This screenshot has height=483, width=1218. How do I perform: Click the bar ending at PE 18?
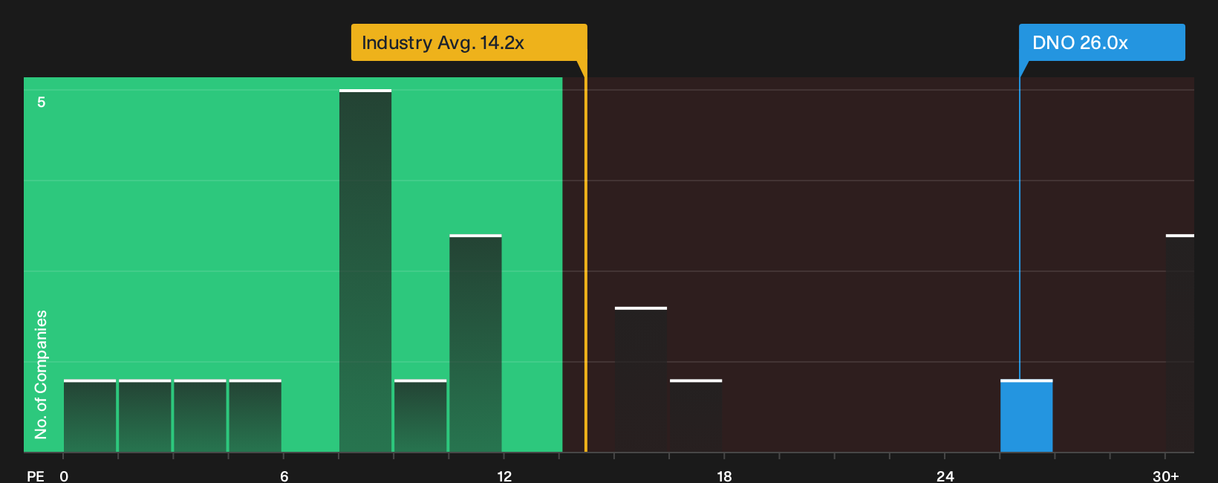pyautogui.click(x=696, y=415)
